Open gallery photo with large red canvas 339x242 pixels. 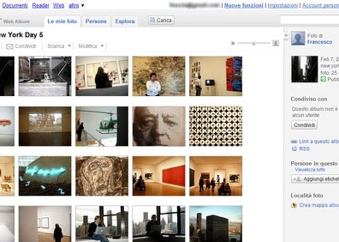[159, 176]
